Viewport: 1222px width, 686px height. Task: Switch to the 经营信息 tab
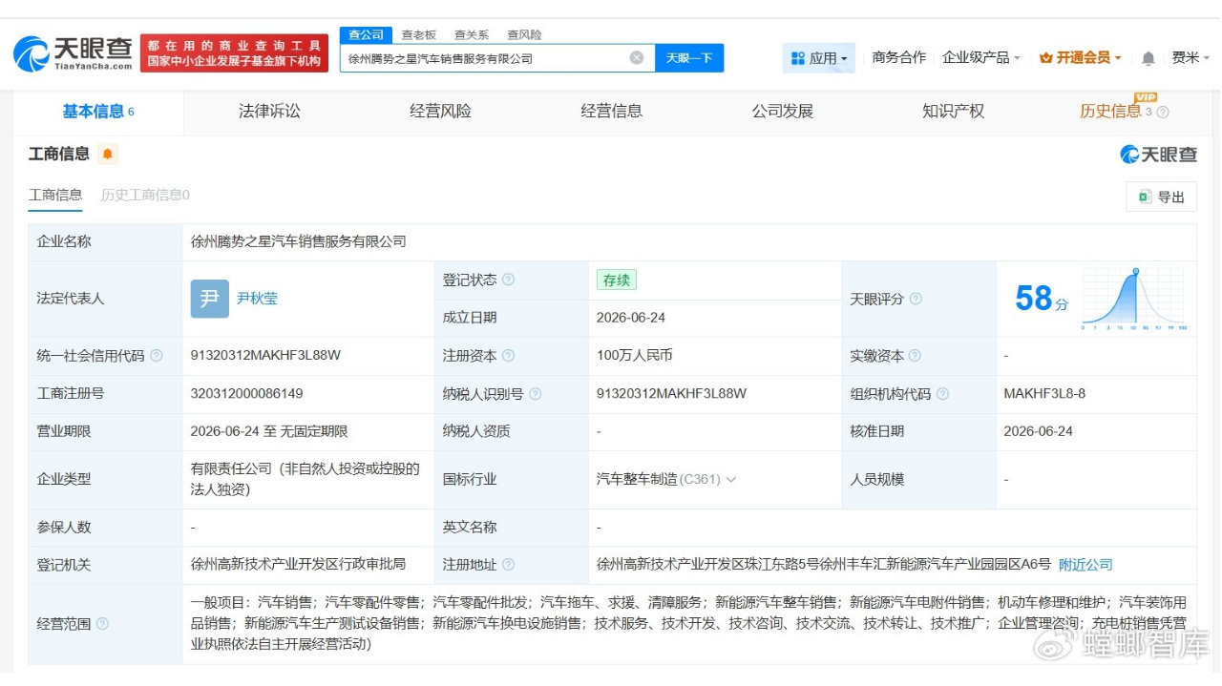pos(611,111)
